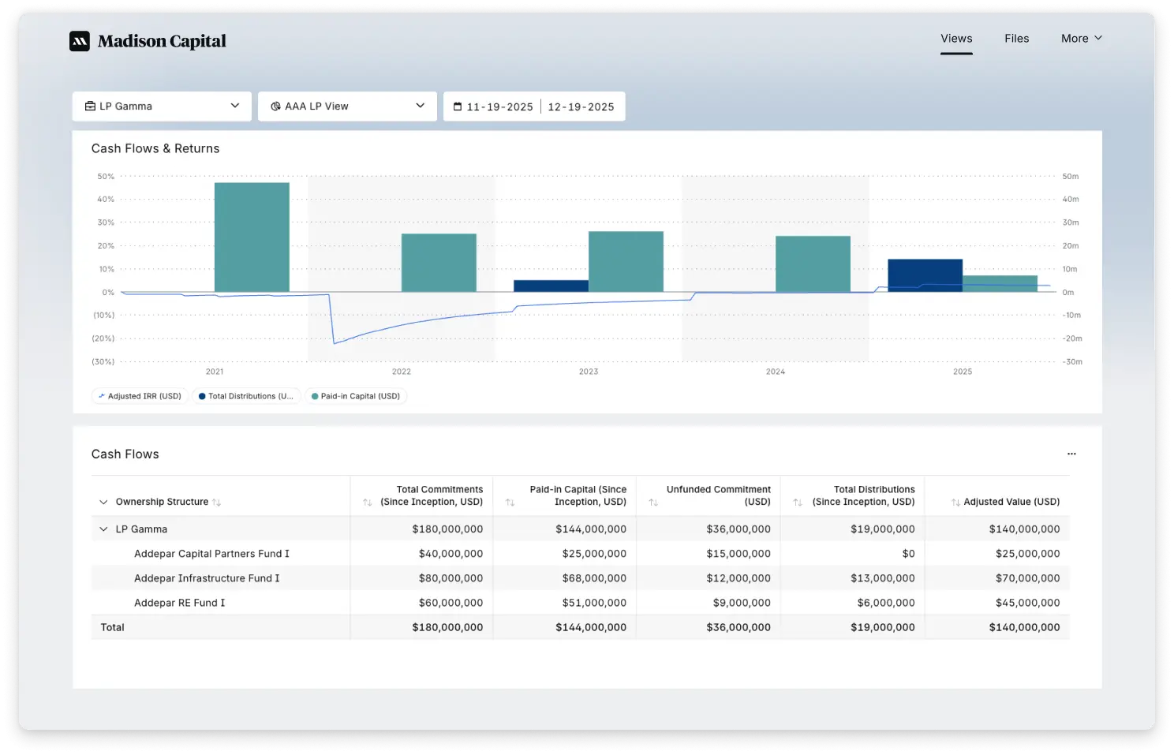Viewport: 1174px width, 755px height.
Task: Toggle Adjusted IRR (USD) legend item
Action: pyautogui.click(x=140, y=396)
